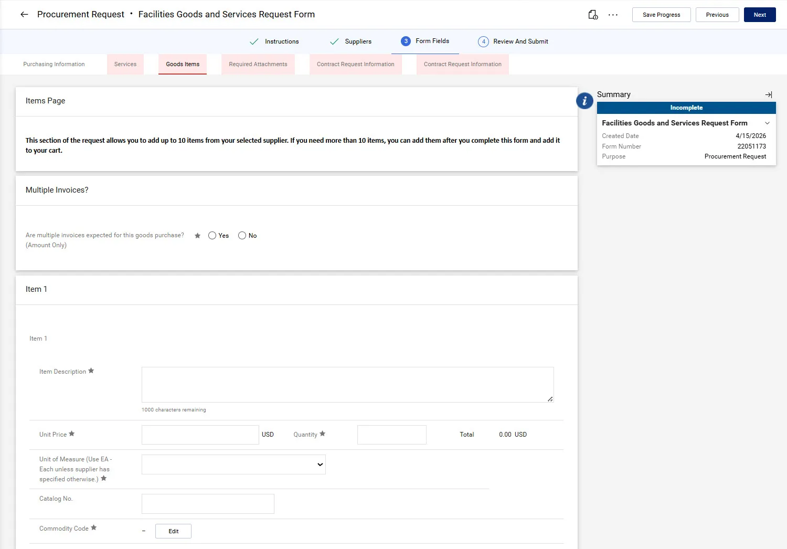Click Edit for Commodity Code

pyautogui.click(x=173, y=531)
